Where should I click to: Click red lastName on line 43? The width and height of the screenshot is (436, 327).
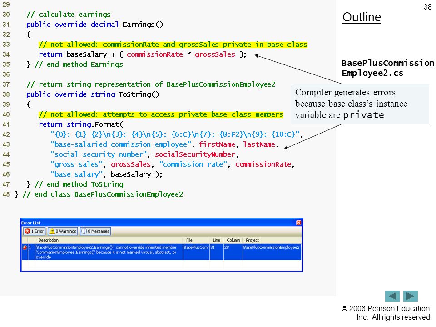click(x=259, y=144)
